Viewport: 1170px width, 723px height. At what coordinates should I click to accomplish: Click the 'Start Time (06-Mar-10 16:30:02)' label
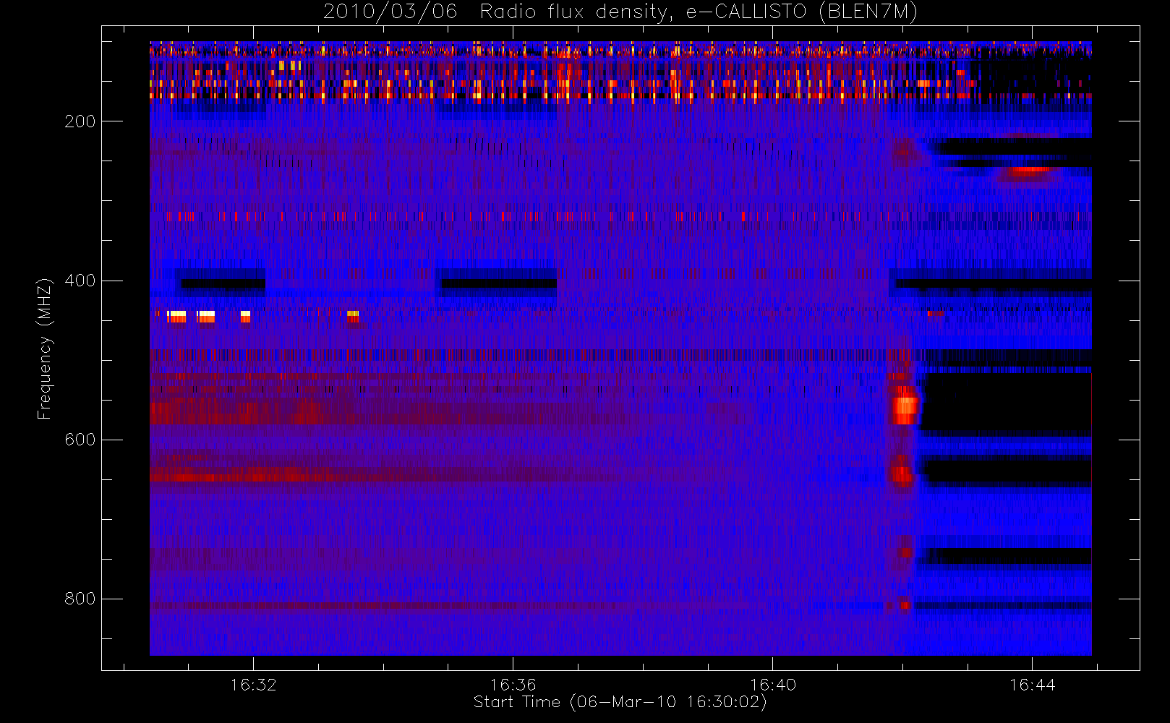[620, 702]
